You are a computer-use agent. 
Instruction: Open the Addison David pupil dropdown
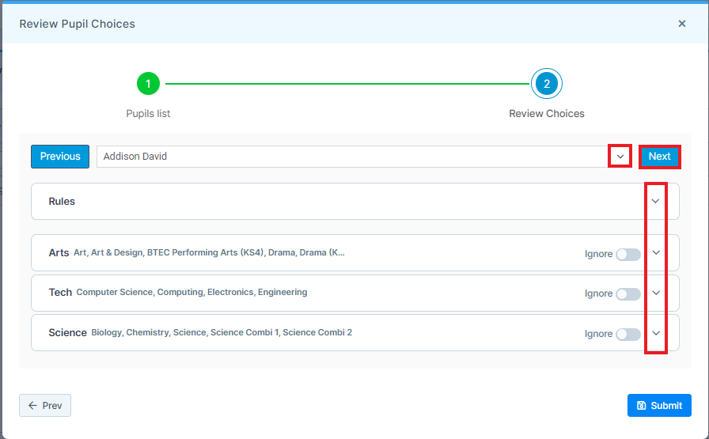point(620,157)
